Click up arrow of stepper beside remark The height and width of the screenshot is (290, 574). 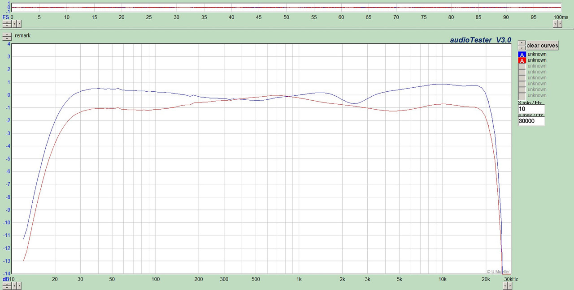point(7,35)
